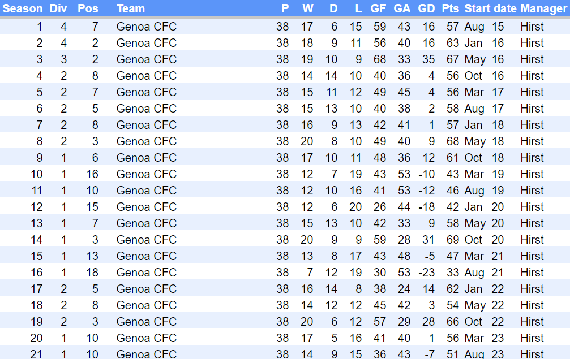570x359 pixels.
Task: Click the Hirst manager cell for season 10
Action: (532, 174)
